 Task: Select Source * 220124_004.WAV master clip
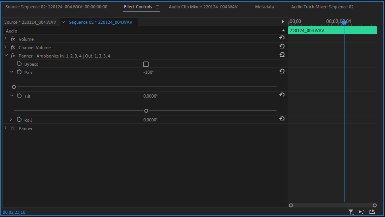click(x=30, y=22)
